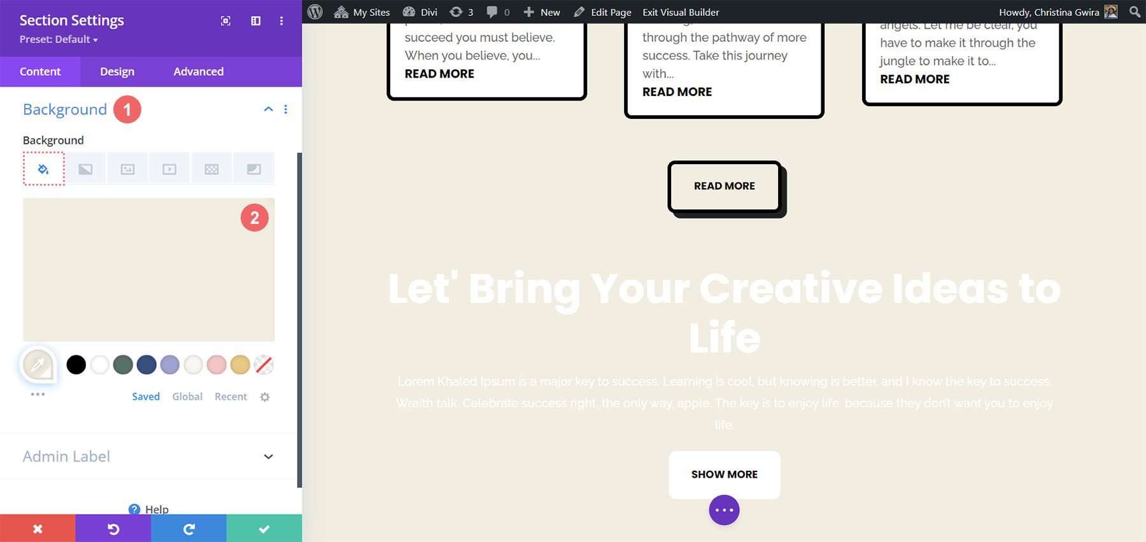Select the background pattern icon

click(211, 169)
